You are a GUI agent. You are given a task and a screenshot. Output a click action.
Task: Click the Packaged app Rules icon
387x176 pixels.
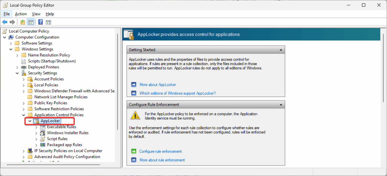pos(43,145)
